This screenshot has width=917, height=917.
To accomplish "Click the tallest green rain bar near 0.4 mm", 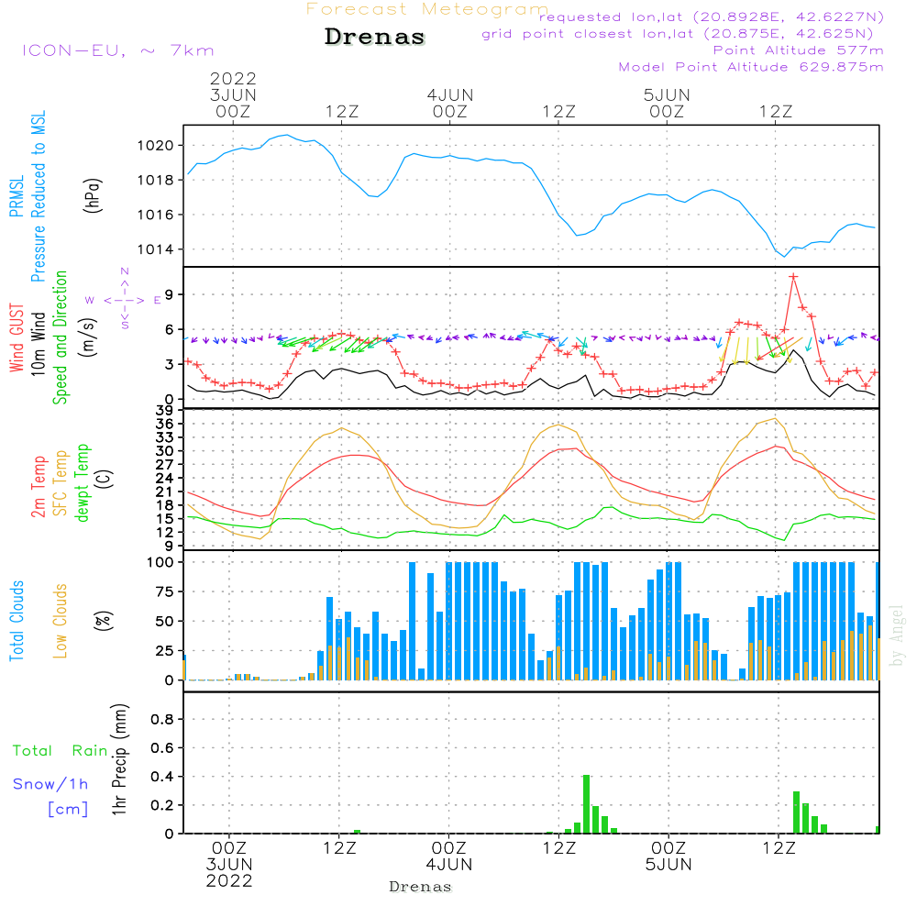I will (587, 804).
